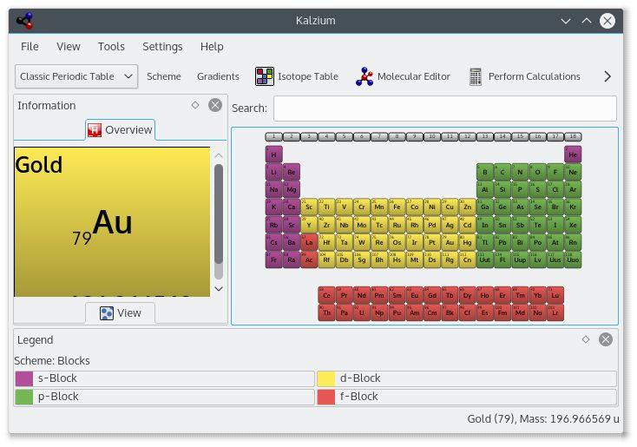
Task: Float the Information panel
Action: [195, 105]
